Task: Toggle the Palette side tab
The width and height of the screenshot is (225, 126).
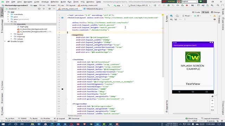Action: pyautogui.click(x=167, y=19)
